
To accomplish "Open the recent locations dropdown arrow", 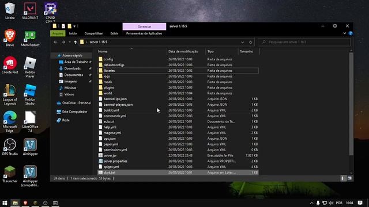I will tap(70, 42).
